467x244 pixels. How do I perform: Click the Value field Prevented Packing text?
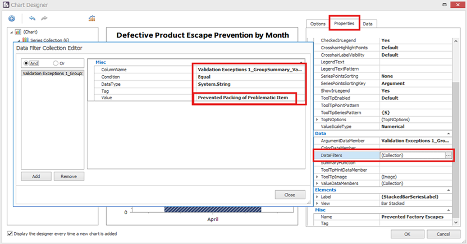[242, 98]
